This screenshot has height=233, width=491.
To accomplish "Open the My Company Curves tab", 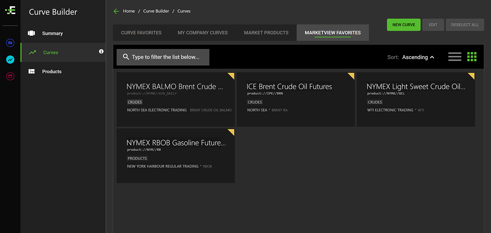I will click(x=203, y=33).
